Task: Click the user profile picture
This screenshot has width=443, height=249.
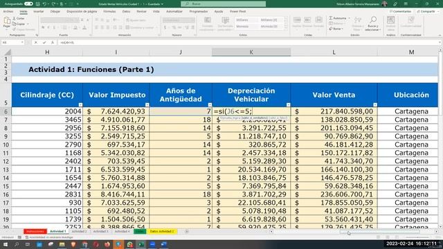Action: 384,4
